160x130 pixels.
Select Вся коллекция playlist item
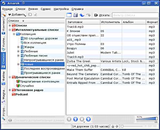point(33,43)
